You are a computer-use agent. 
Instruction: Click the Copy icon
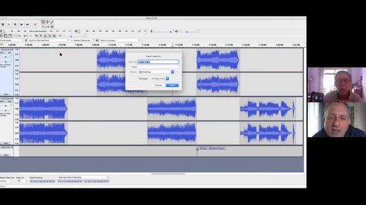pos(6,36)
